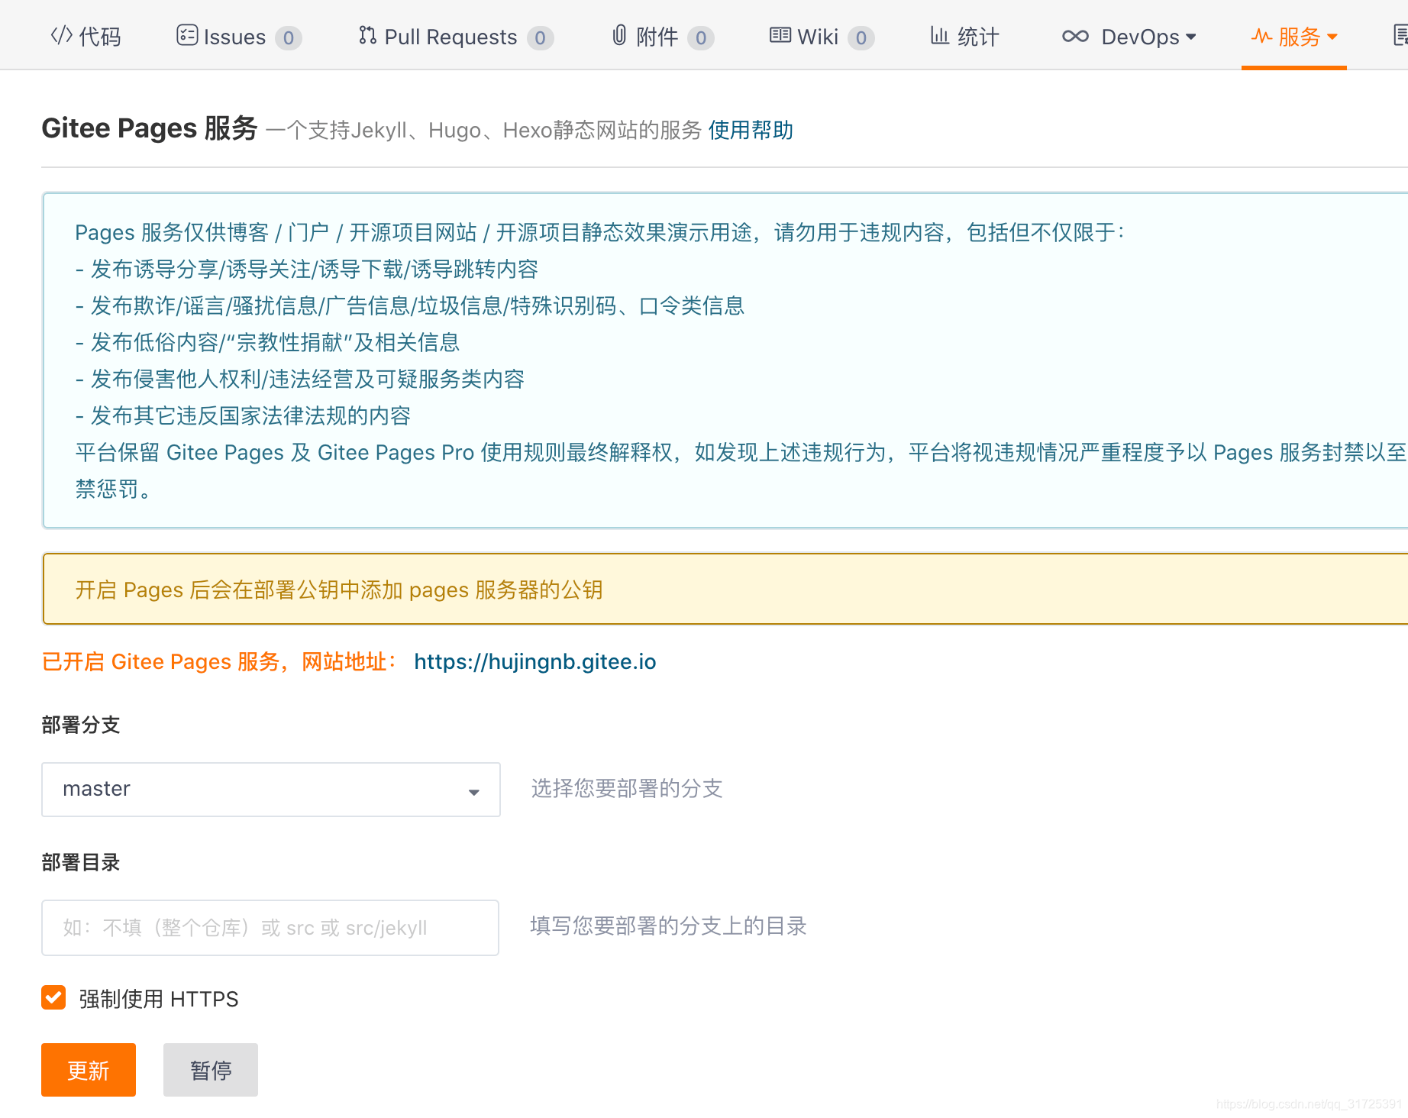Open the 使用帮助 help link
Viewport: 1408px width, 1118px height.
click(751, 130)
